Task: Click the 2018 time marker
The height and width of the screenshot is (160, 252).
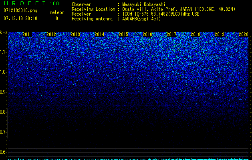Action: [196, 34]
